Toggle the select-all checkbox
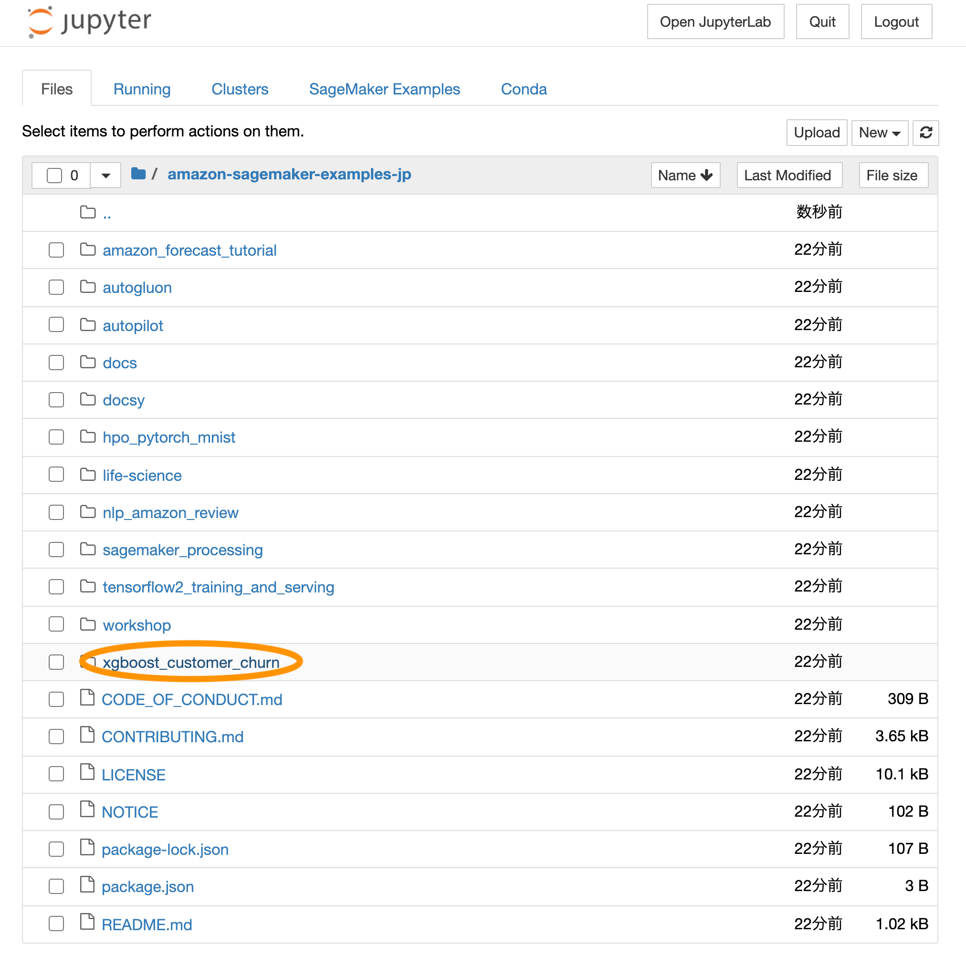 point(54,175)
